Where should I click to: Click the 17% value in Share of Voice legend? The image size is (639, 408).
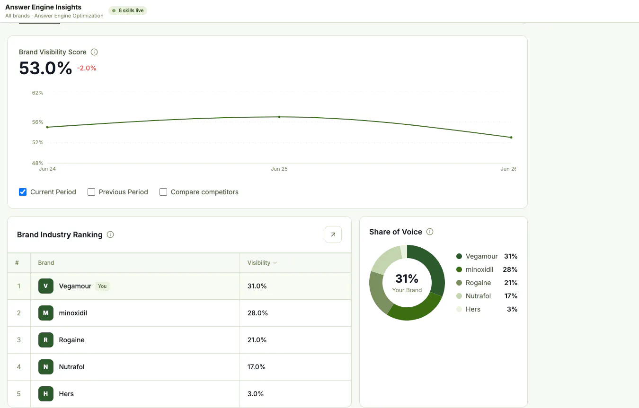(511, 296)
